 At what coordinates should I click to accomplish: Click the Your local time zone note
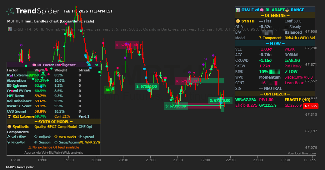point(302,153)
